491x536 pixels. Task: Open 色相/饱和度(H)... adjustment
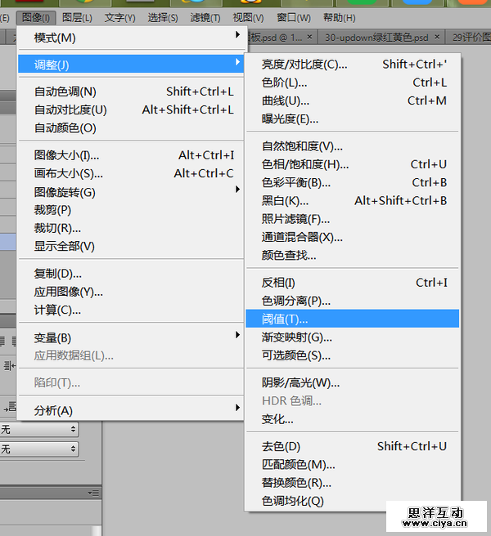(353, 164)
